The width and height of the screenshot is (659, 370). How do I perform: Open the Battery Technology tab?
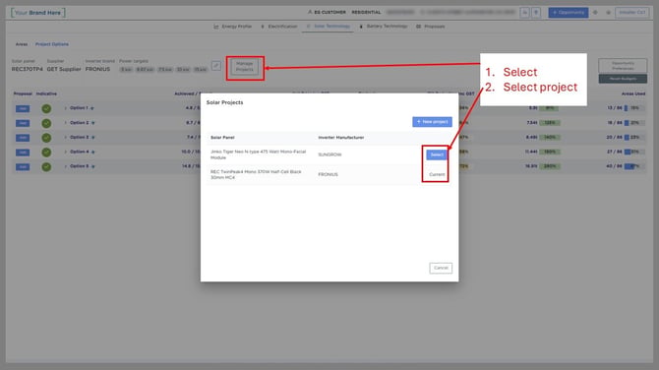tap(384, 26)
